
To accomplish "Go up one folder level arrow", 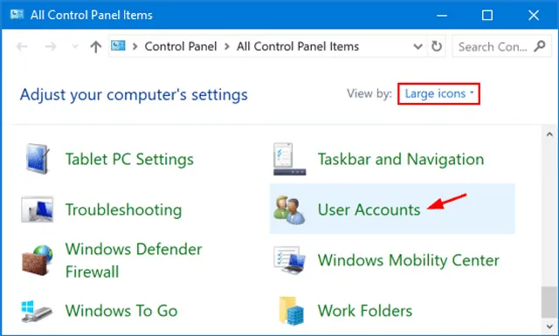I will (95, 46).
